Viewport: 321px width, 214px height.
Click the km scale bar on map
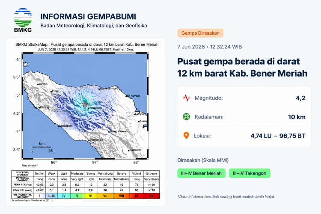(x=42, y=147)
